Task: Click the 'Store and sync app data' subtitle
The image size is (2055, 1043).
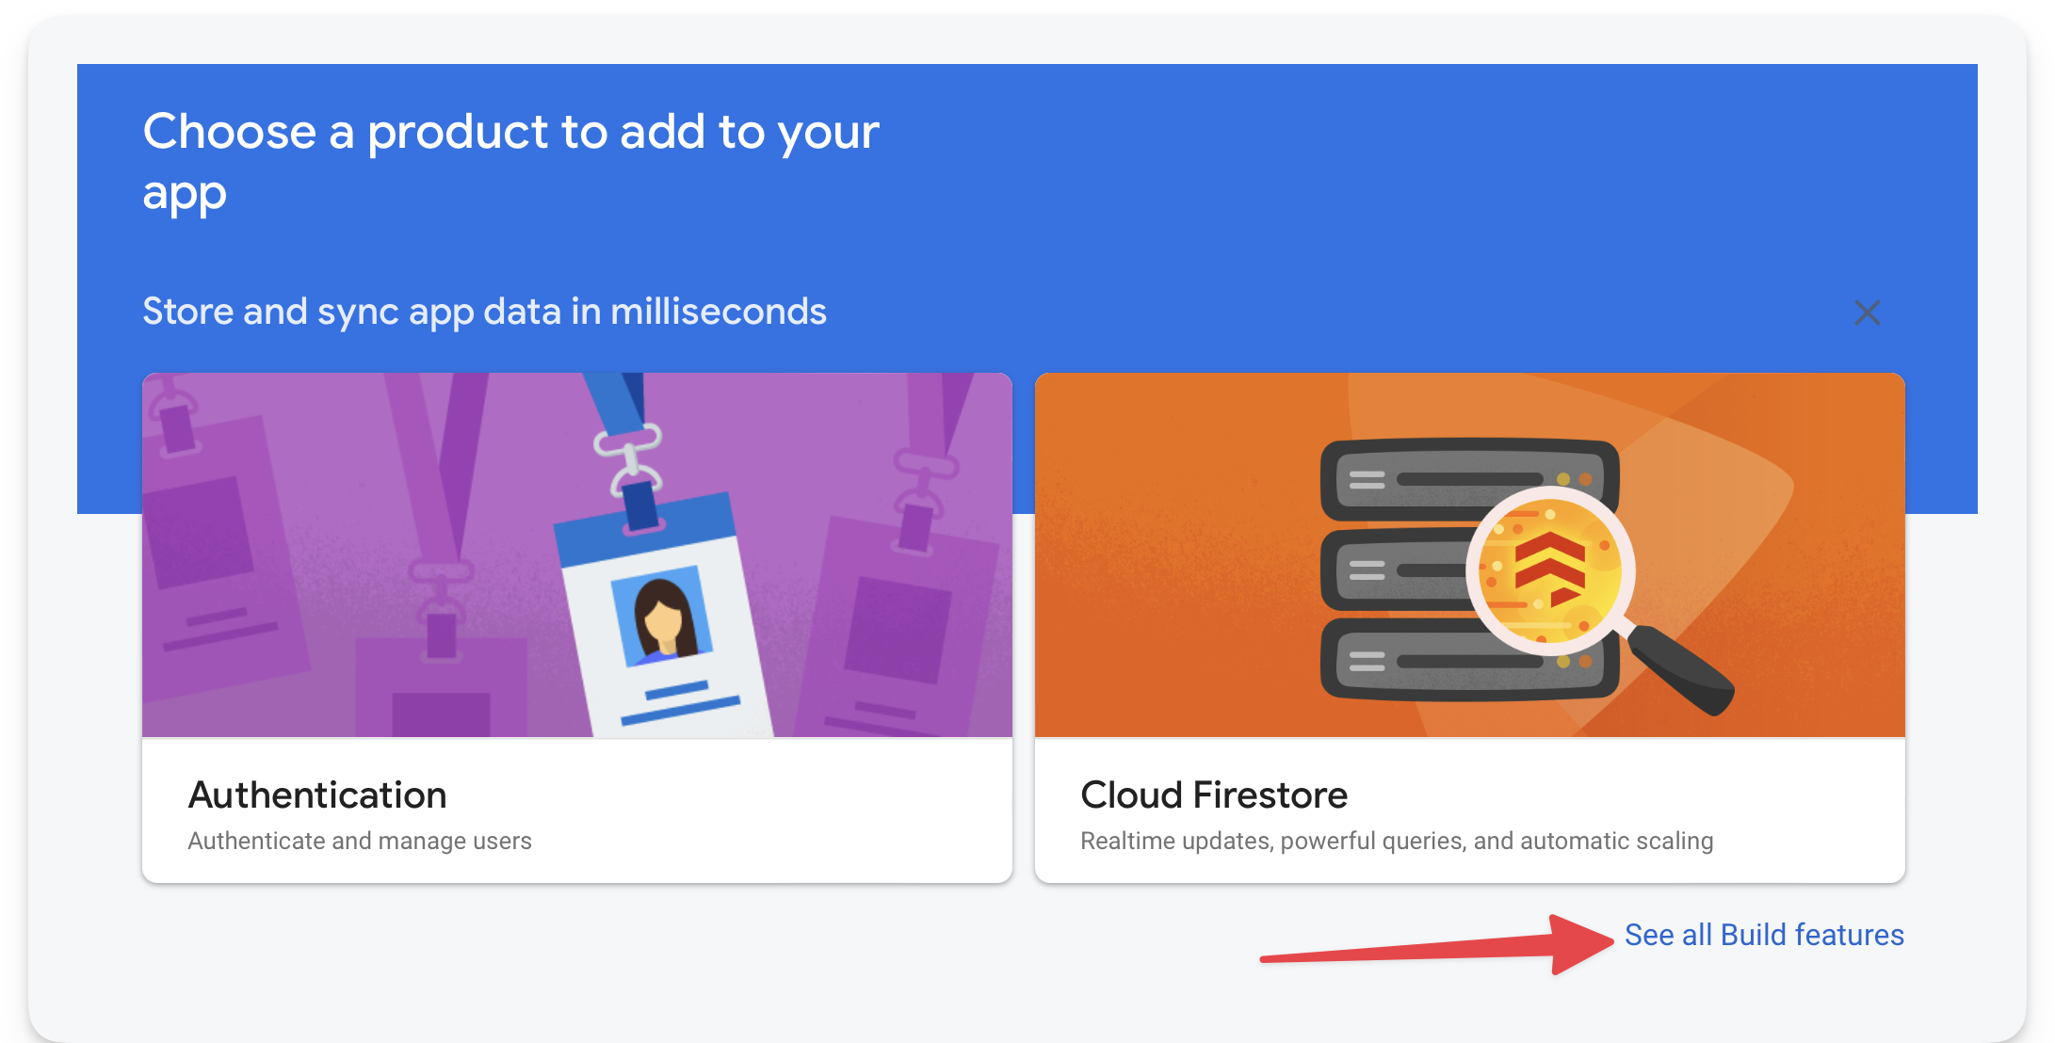Action: 484,311
